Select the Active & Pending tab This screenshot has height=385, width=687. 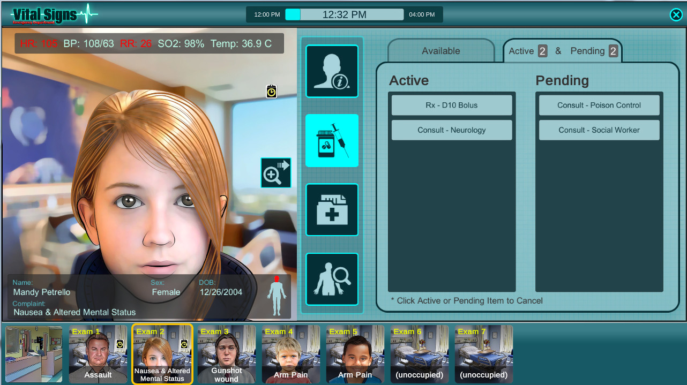tap(561, 50)
